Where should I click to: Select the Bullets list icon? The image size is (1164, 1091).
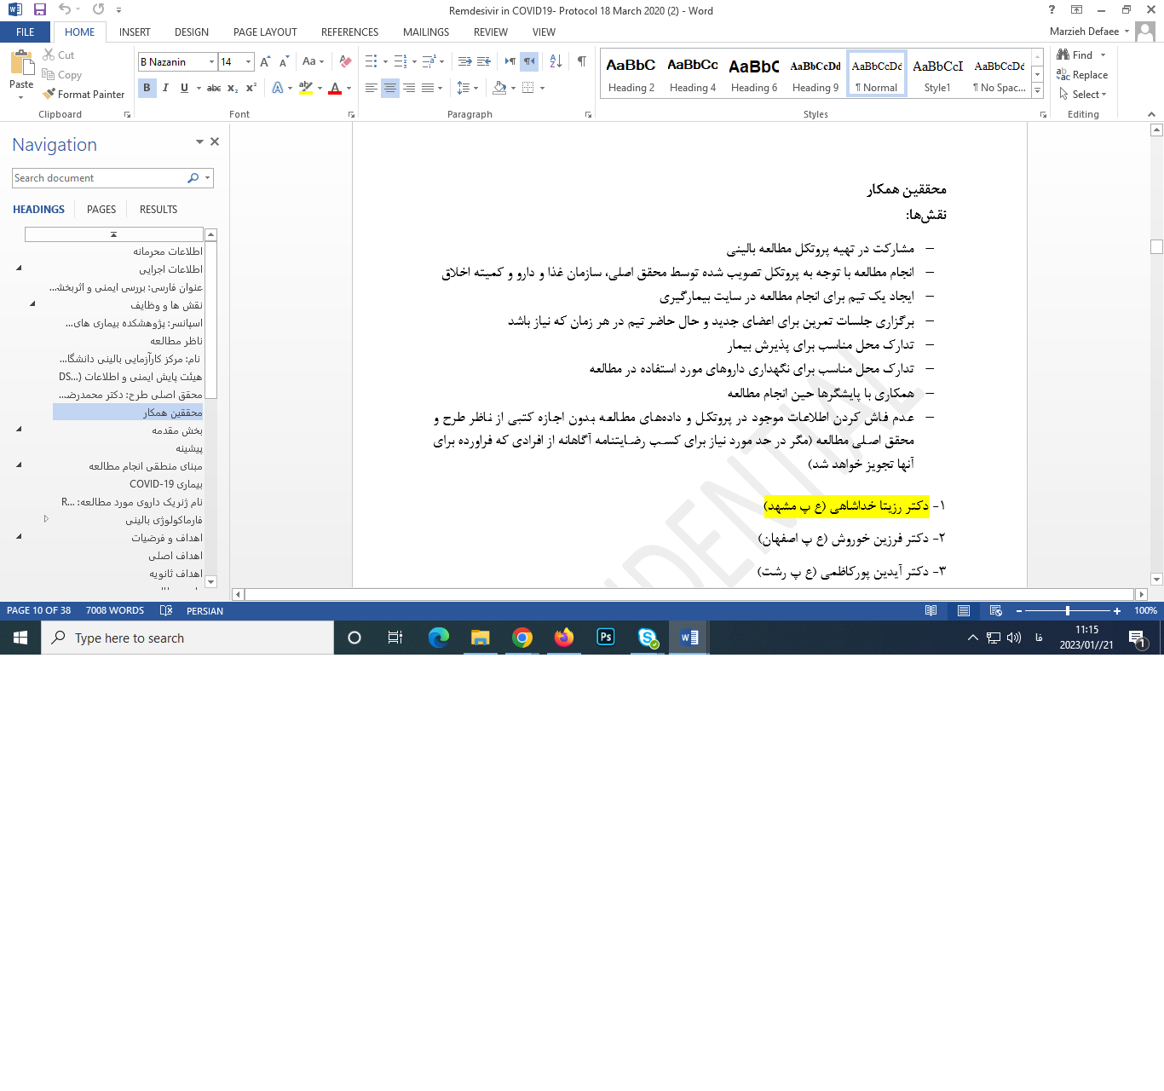click(372, 61)
